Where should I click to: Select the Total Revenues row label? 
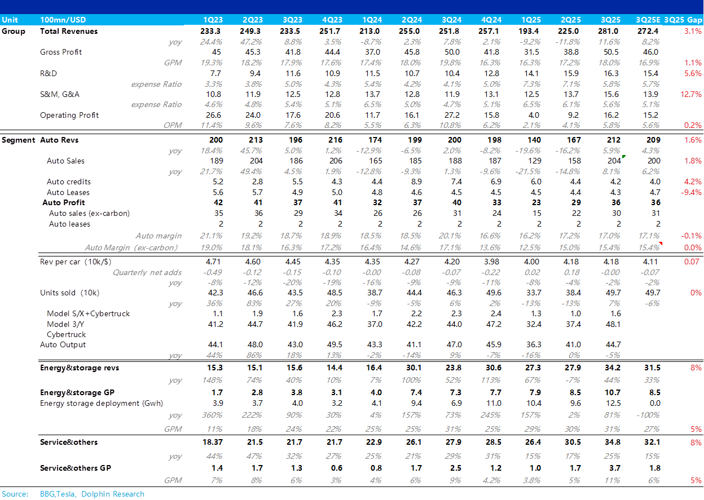[x=69, y=31]
